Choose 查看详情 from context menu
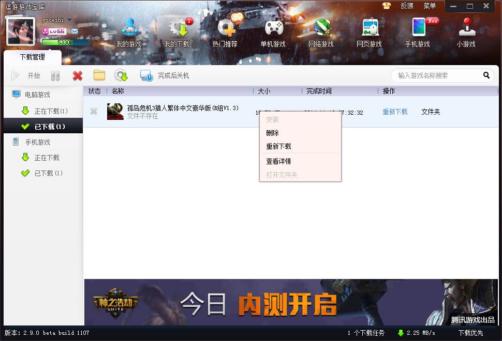The image size is (502, 341). coord(300,161)
